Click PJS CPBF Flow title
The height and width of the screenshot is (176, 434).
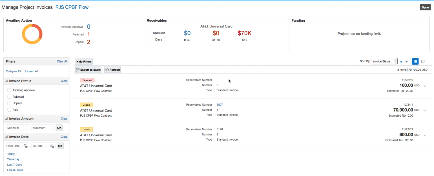tap(72, 7)
